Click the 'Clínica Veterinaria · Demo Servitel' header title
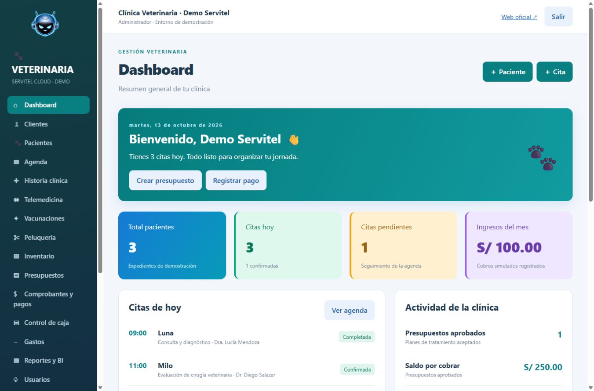 [x=174, y=13]
